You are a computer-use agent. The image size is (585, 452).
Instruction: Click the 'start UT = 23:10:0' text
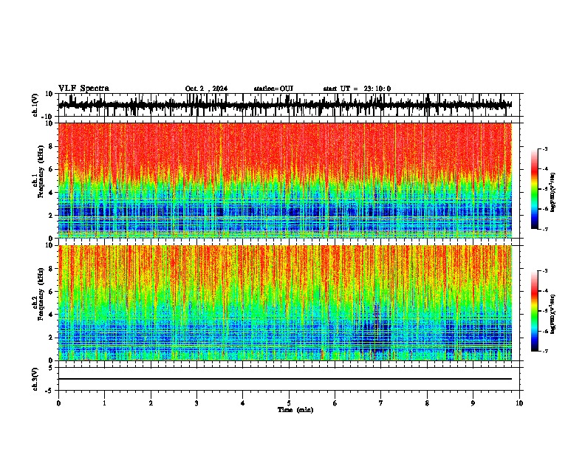click(357, 89)
